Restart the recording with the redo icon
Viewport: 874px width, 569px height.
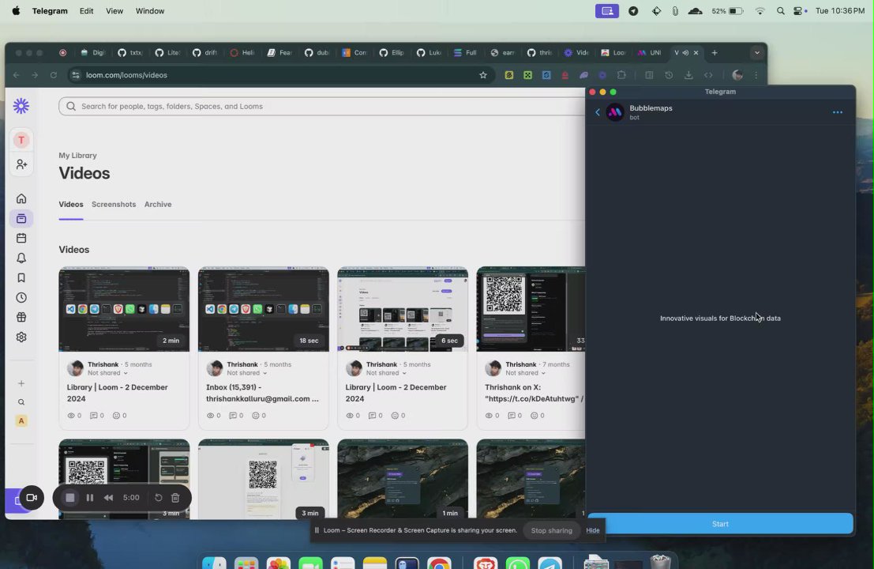tap(159, 498)
